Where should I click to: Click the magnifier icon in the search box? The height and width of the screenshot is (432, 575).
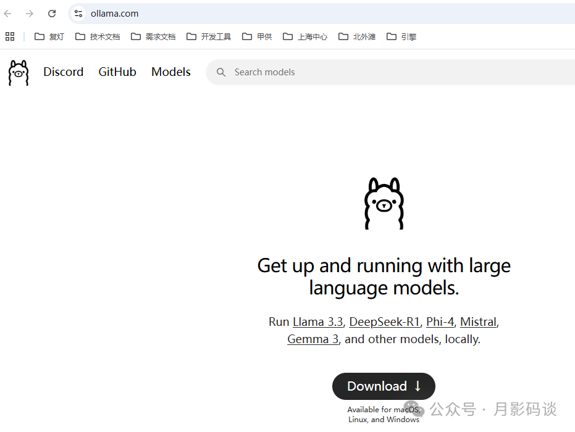[x=220, y=72]
